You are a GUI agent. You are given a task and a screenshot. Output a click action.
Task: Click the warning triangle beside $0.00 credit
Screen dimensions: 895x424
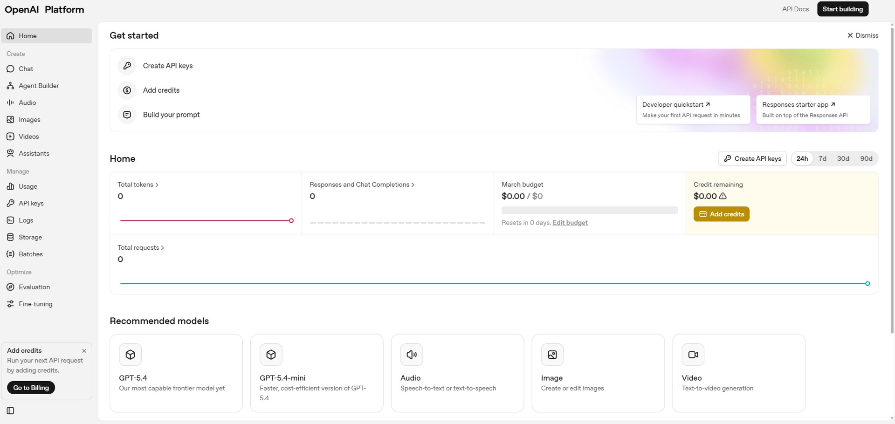(723, 196)
